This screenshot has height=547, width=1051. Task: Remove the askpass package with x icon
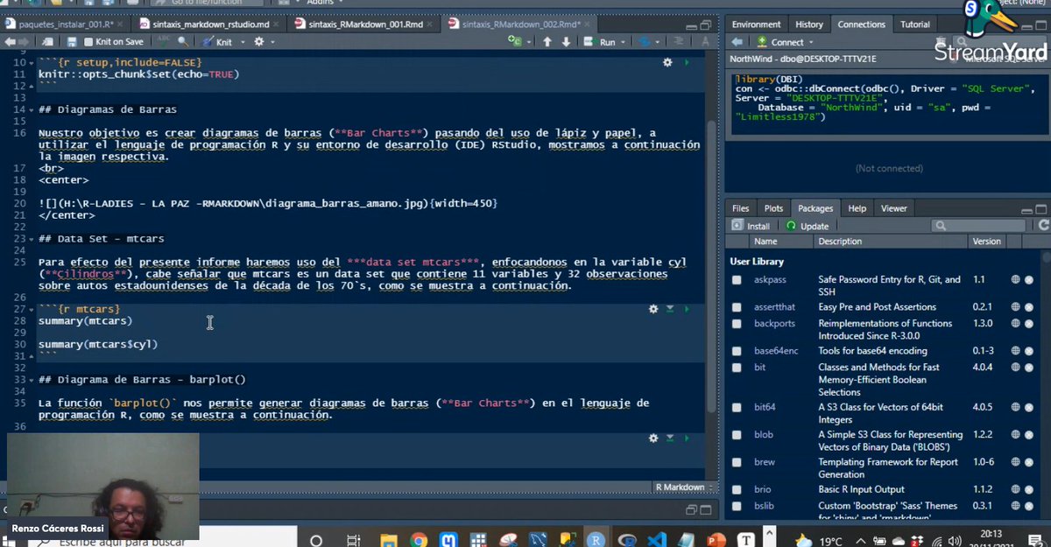tap(1029, 280)
